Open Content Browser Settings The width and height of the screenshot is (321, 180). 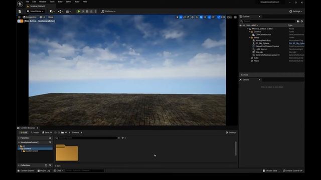click(x=231, y=132)
